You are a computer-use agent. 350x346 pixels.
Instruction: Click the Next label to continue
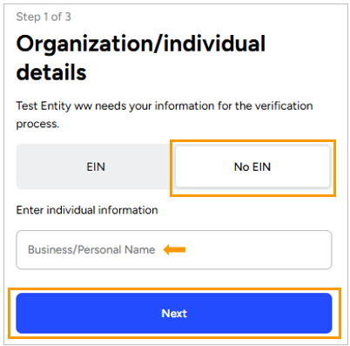(174, 314)
